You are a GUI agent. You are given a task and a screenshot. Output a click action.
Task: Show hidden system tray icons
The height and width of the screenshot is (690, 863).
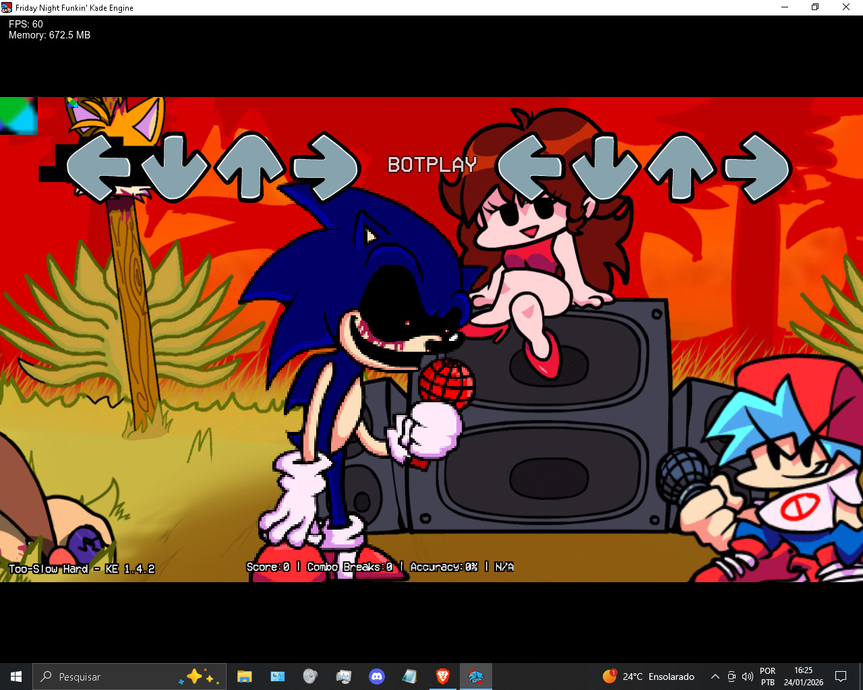click(x=715, y=677)
